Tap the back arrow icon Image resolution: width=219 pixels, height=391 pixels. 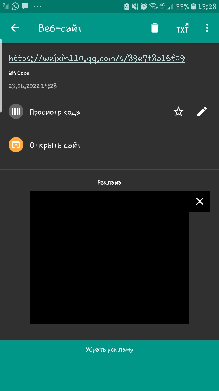[x=15, y=28]
